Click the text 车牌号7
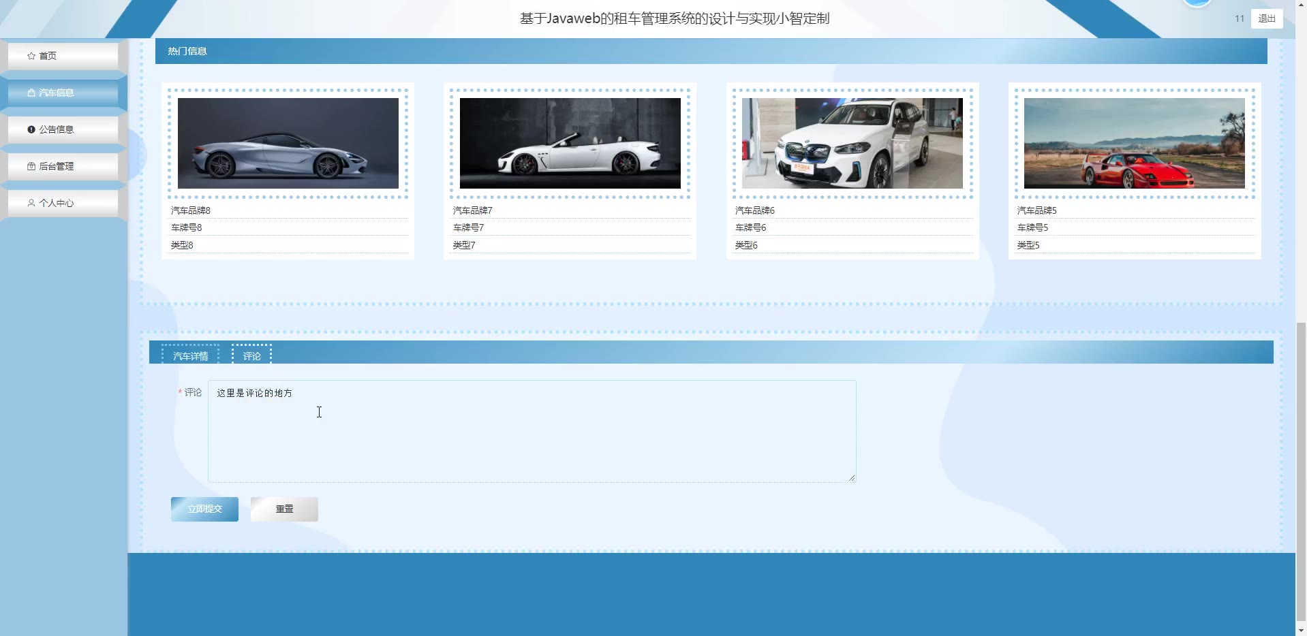This screenshot has width=1307, height=636. 469,227
